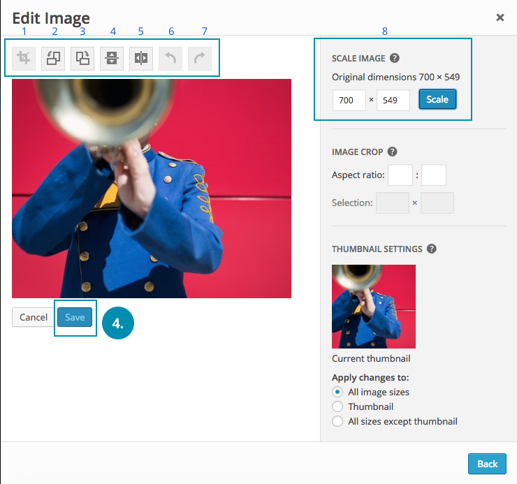Select the All image sizes option

(x=337, y=392)
